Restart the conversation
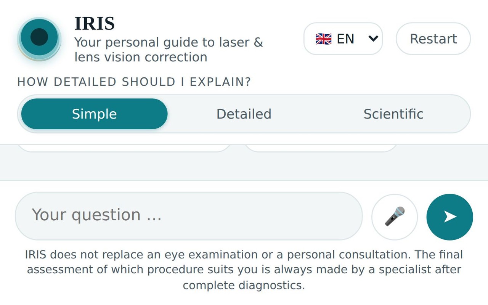Screen dimensions: 488x305 click(433, 39)
